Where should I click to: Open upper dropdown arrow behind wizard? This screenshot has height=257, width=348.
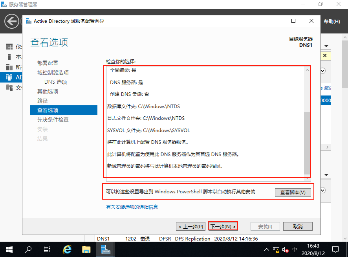coord(326,46)
